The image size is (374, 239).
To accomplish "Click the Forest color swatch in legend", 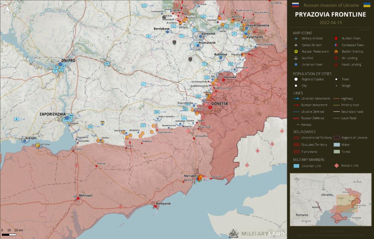I will 336,151.
